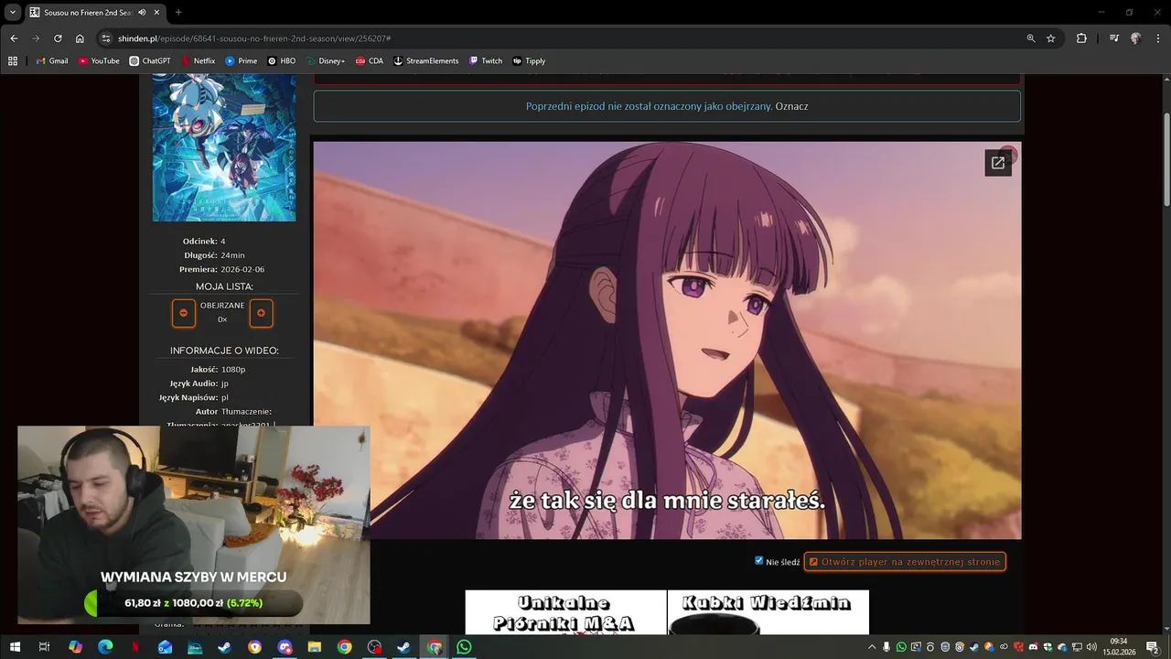
Task: Click the anime poster thumbnail
Action: 224,147
